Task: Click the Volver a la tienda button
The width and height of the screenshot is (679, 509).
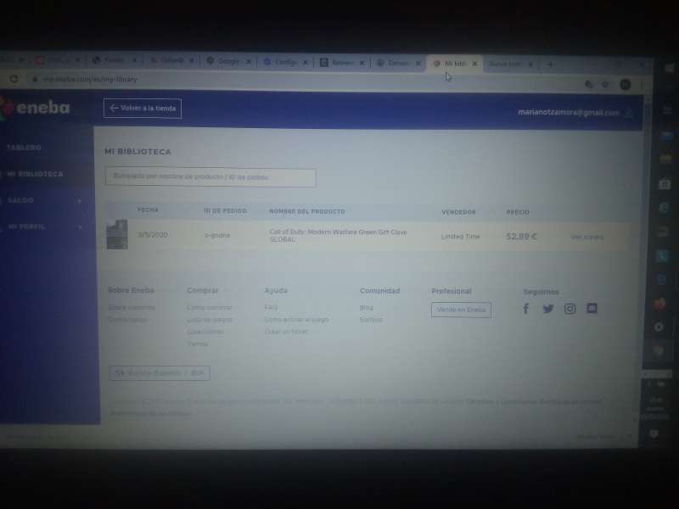Action: click(142, 108)
